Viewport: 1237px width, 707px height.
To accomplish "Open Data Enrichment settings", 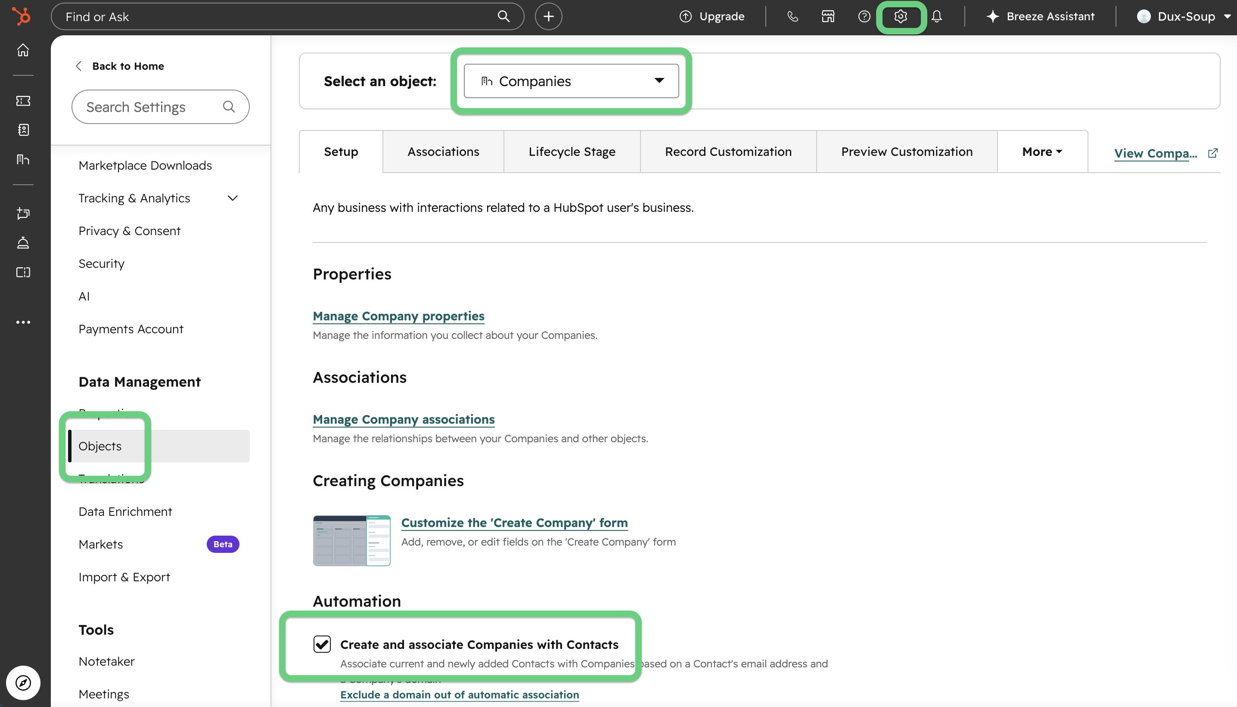I will 125,512.
